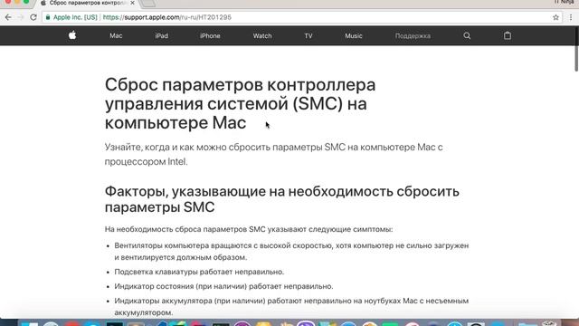Open the search magnifier in Apple navigation
The image size is (579, 326).
click(467, 36)
